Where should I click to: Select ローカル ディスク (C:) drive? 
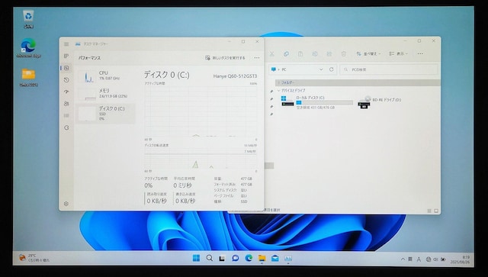point(317,102)
